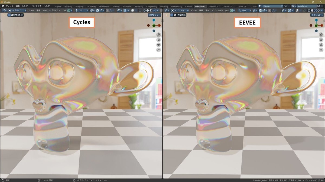
Task: Click the View Layer name field
Action: tap(306, 6)
